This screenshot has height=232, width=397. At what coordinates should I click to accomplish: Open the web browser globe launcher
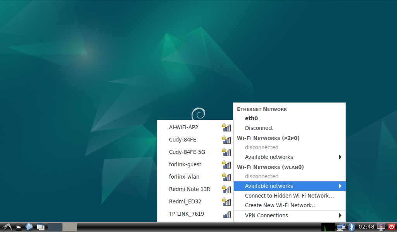coord(29,227)
